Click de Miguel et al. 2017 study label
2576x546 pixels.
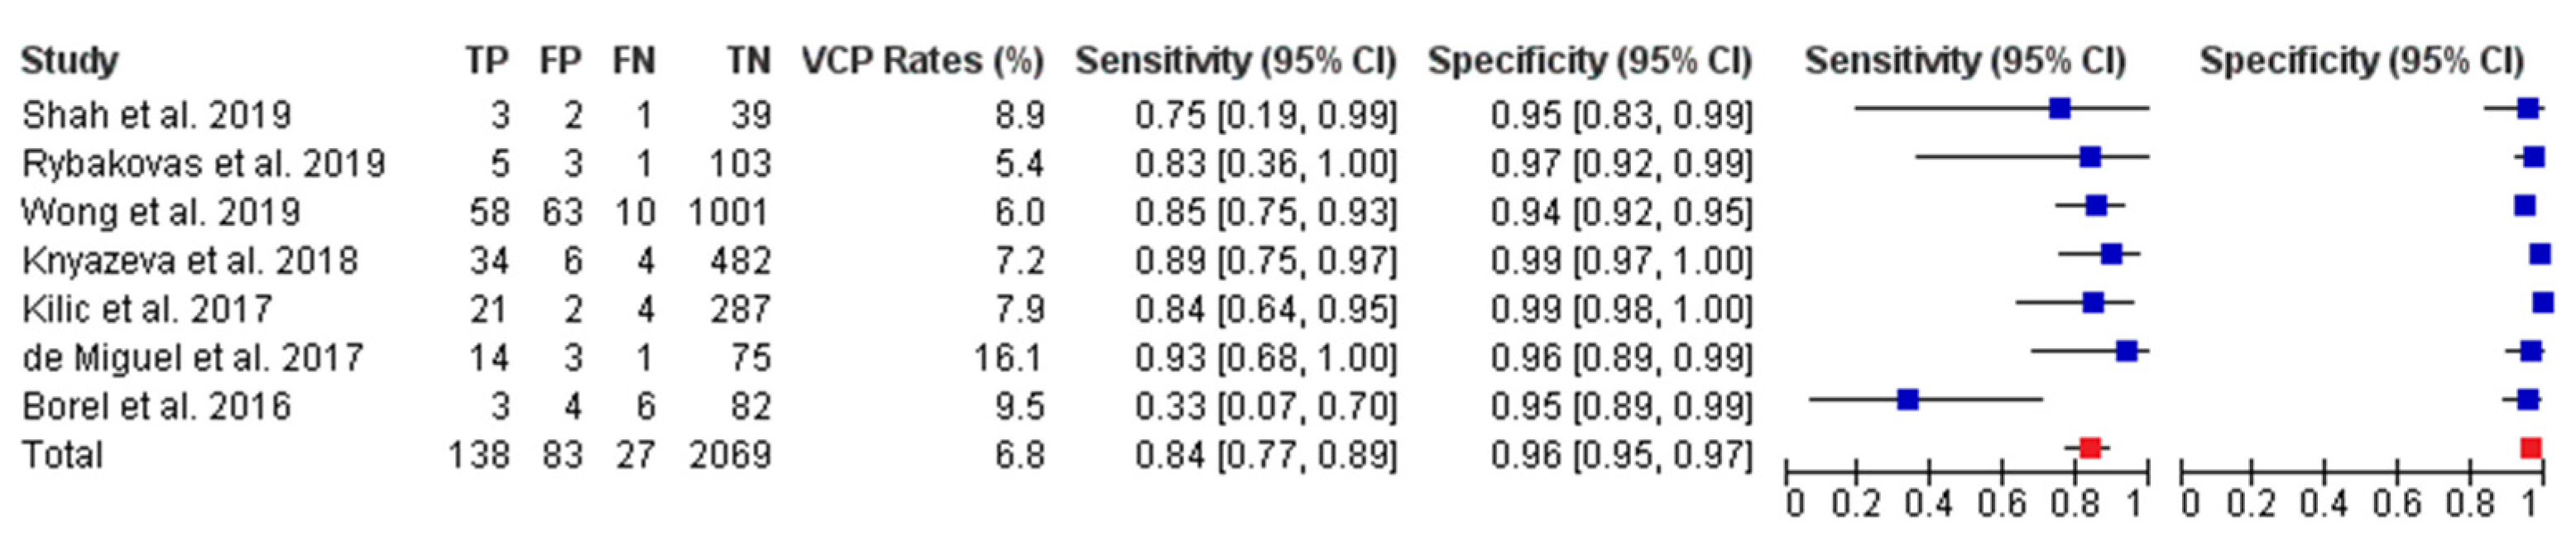click(x=192, y=358)
